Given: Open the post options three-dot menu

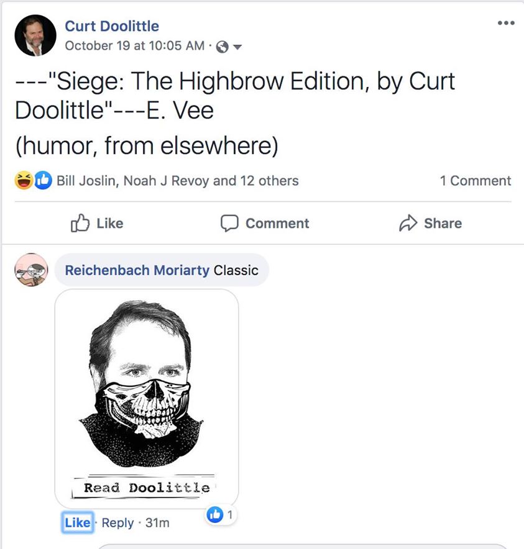Looking at the screenshot, I should 506,24.
